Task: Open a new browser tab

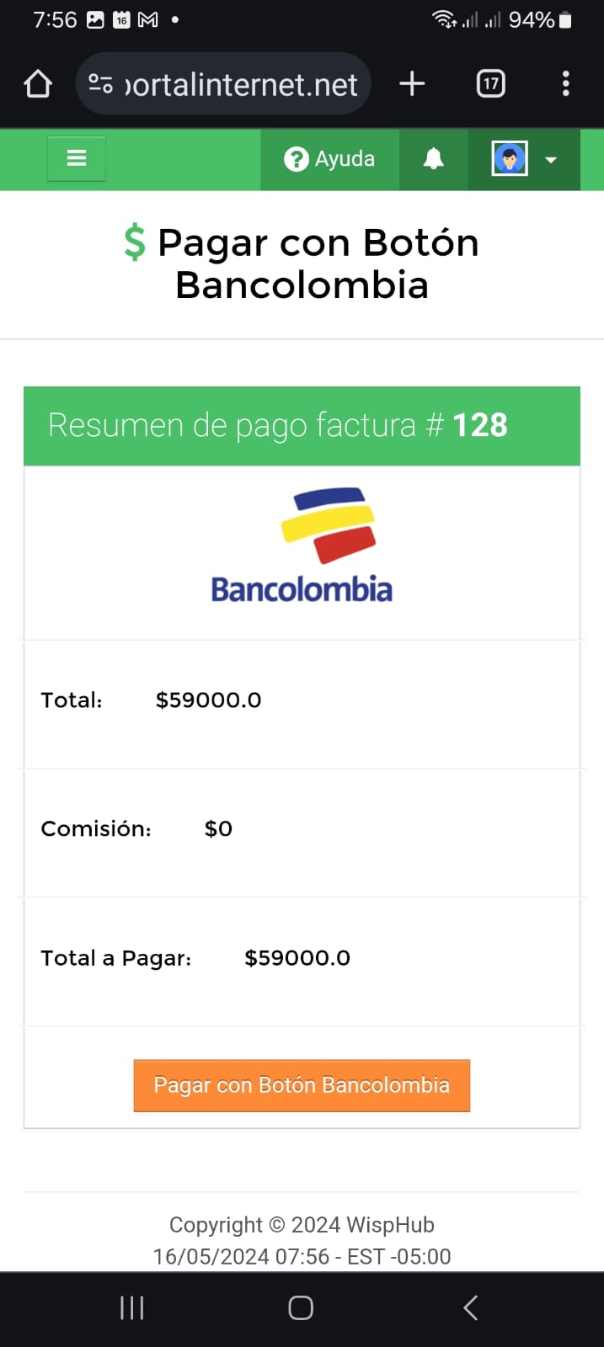Action: pos(412,84)
